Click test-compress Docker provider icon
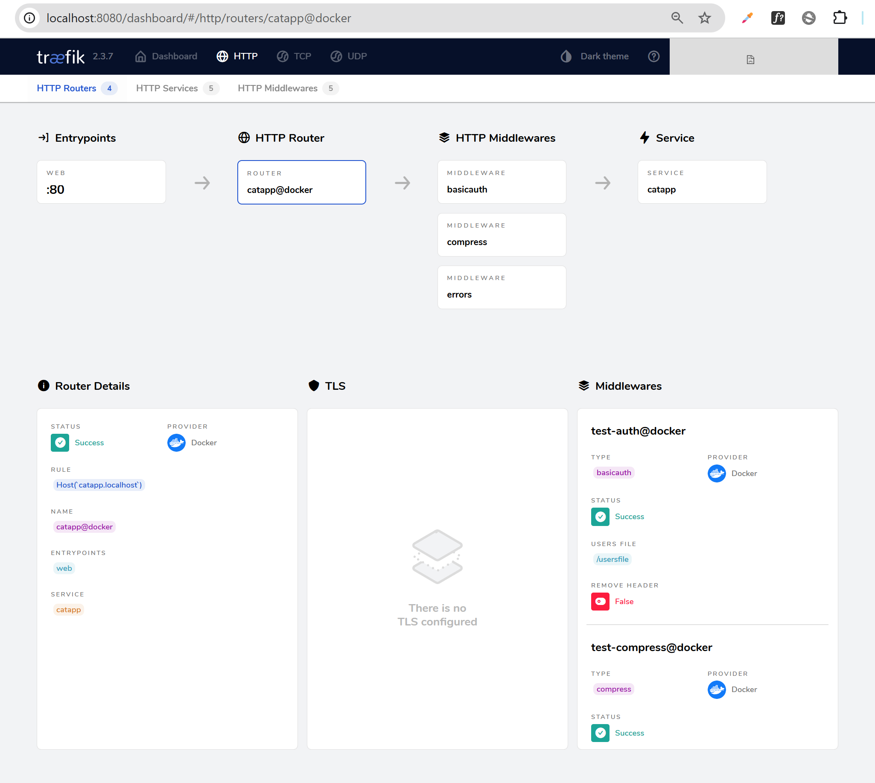This screenshot has height=783, width=875. pyautogui.click(x=717, y=690)
